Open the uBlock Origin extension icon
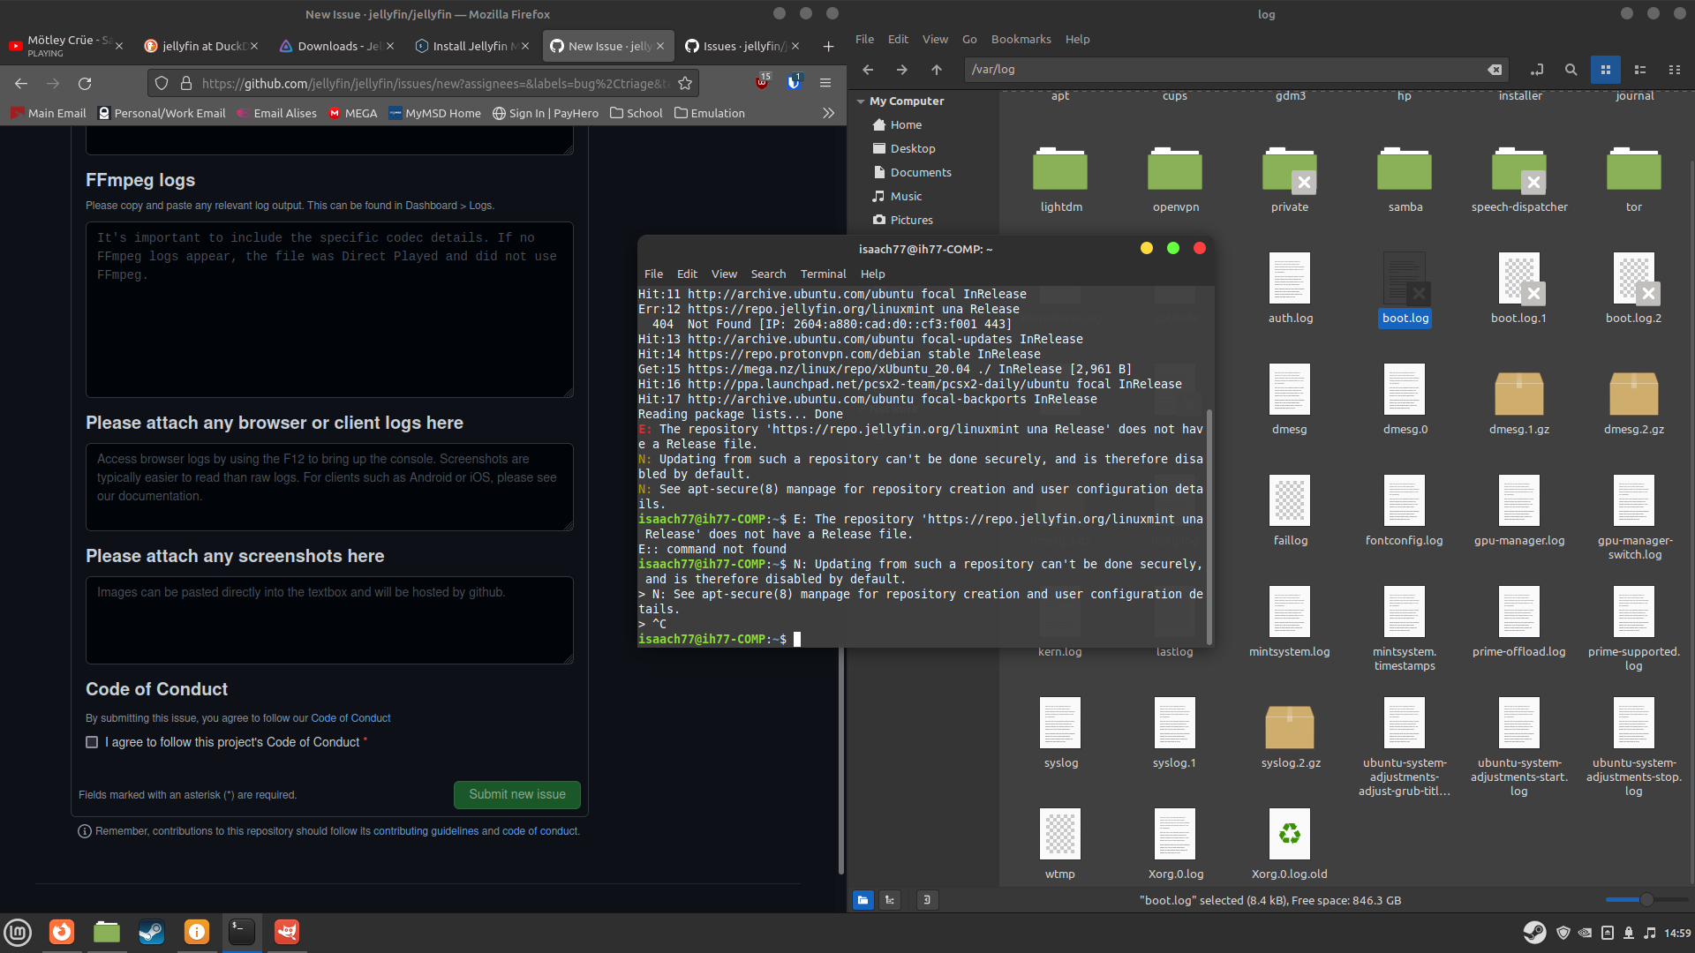This screenshot has height=953, width=1695. click(x=762, y=82)
